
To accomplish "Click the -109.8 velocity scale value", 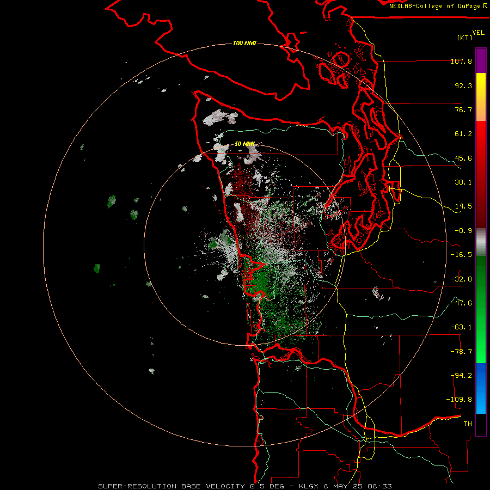I will (459, 400).
